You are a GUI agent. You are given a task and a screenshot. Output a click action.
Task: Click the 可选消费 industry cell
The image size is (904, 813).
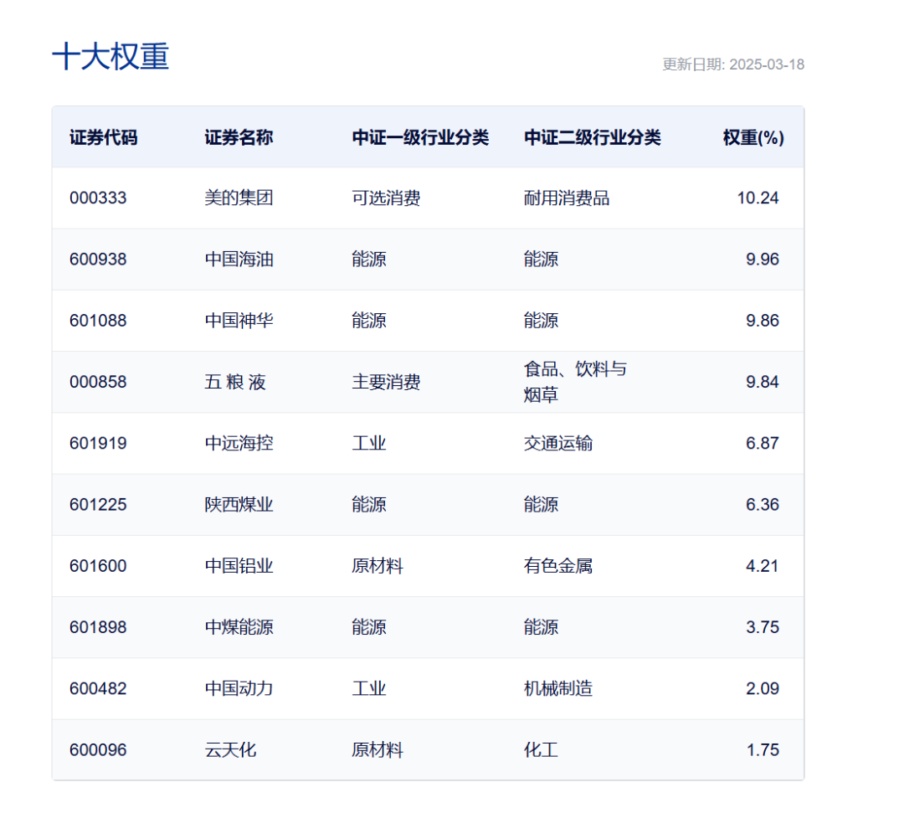386,198
